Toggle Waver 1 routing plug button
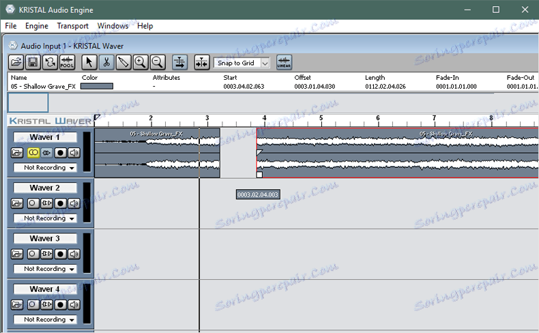Screen dimensions: 539x333 point(47,153)
